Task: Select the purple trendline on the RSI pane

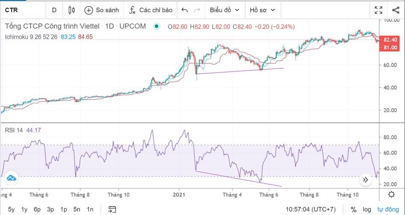Action: tap(239, 179)
